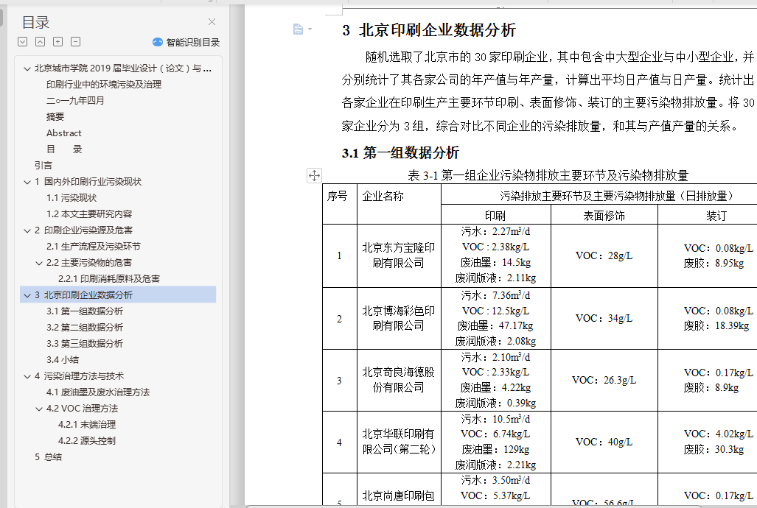
Task: Select 二○一九年四月 in the outline
Action: click(75, 101)
